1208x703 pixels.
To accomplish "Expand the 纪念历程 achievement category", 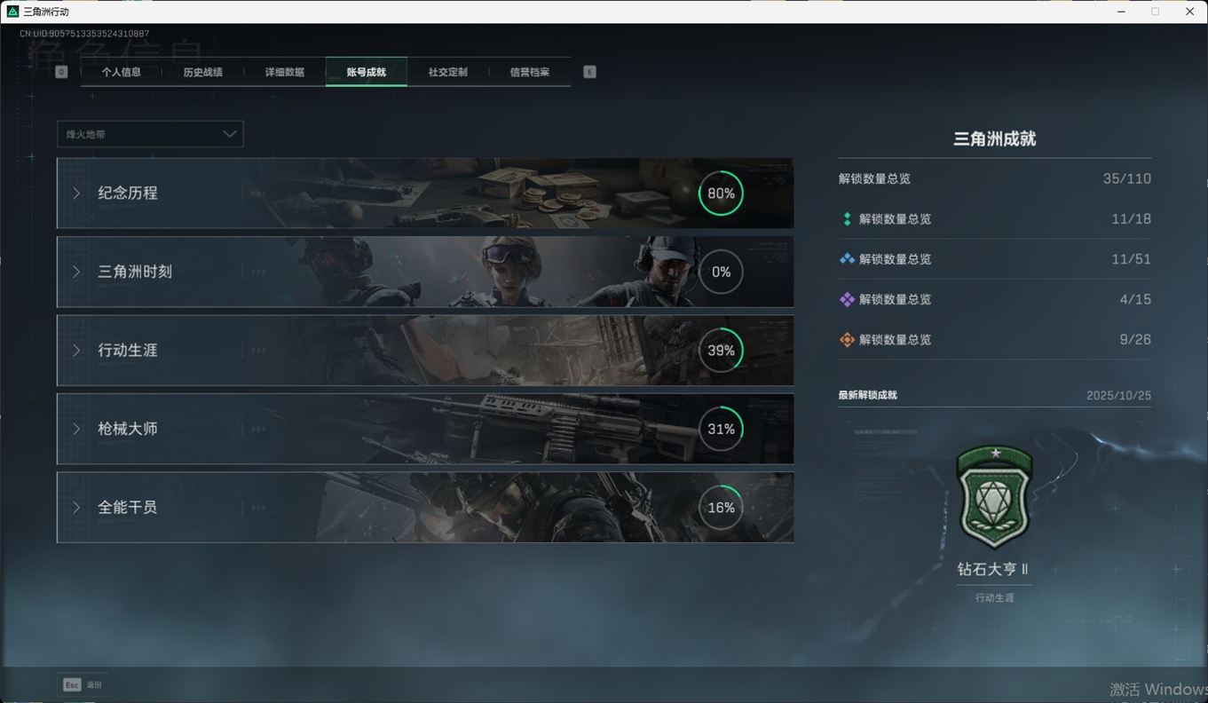I will 128,194.
